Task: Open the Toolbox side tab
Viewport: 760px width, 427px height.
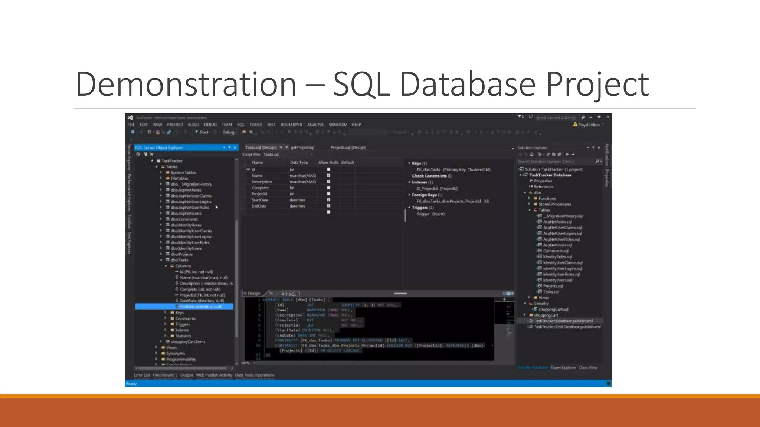Action: [129, 222]
